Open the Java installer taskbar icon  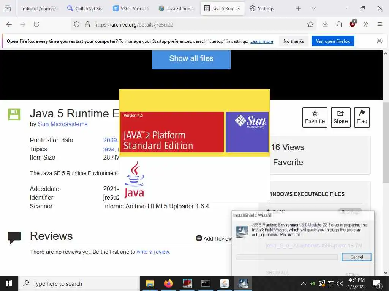pyautogui.click(x=224, y=283)
